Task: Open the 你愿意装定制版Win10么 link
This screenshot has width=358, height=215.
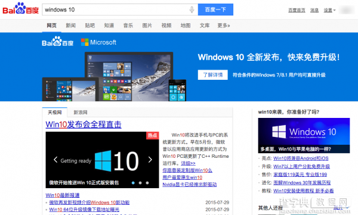Action: (x=187, y=170)
